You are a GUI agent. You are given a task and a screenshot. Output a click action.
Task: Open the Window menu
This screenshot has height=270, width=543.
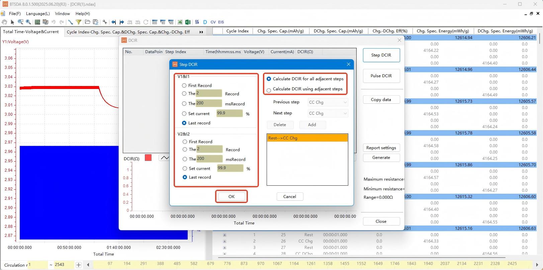coord(63,14)
